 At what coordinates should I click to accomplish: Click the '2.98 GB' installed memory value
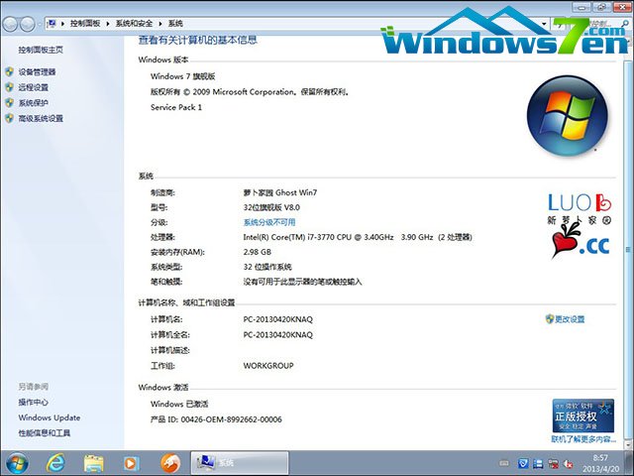(258, 252)
